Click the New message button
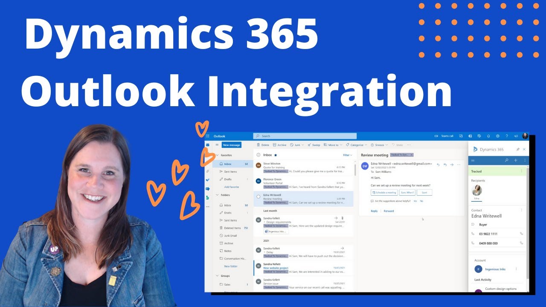Screen dimensions: 546x307 (232, 145)
